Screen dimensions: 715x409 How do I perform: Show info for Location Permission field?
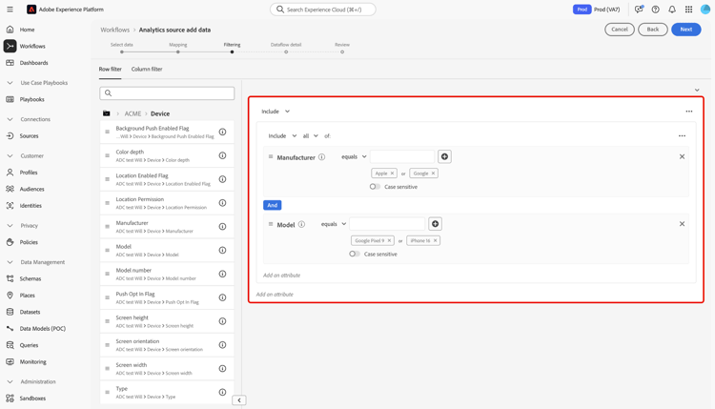(x=222, y=203)
